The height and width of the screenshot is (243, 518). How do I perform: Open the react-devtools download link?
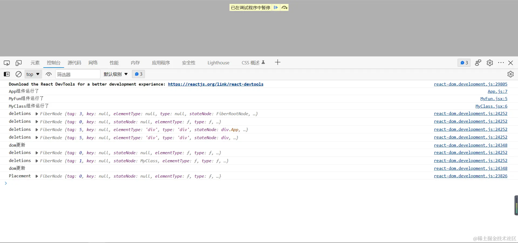(x=216, y=84)
